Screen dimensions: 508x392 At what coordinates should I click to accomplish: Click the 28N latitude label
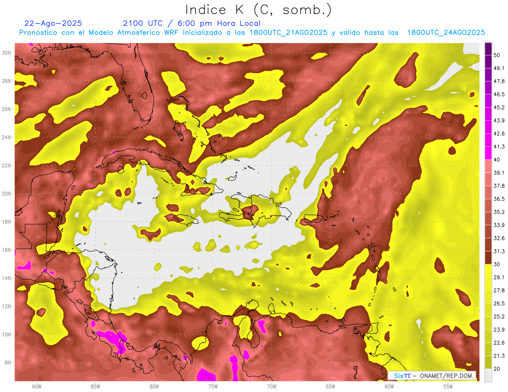tap(6, 81)
